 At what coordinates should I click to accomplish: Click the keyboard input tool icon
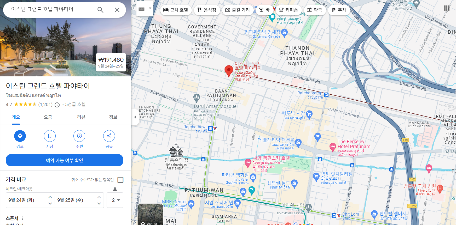point(142,9)
